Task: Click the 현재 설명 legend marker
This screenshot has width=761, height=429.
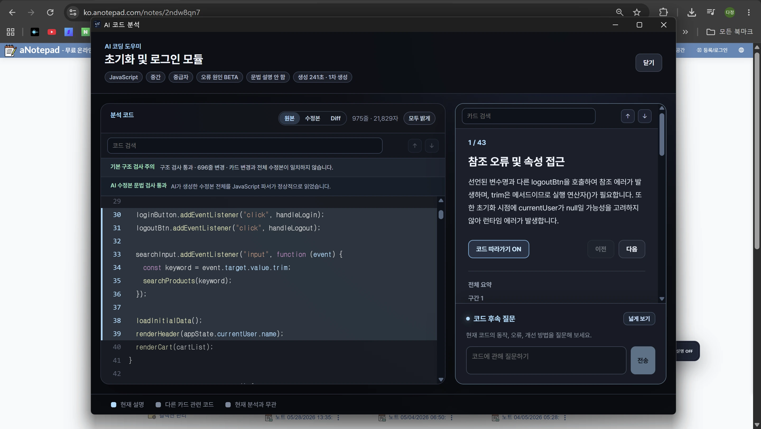Action: click(113, 405)
